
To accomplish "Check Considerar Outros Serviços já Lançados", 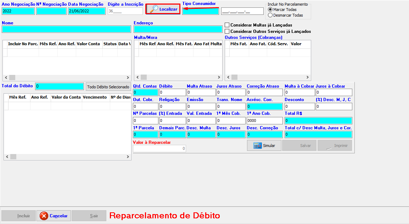I will point(227,31).
